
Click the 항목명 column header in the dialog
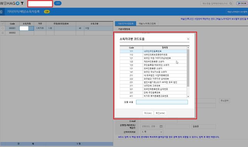coord(165,48)
